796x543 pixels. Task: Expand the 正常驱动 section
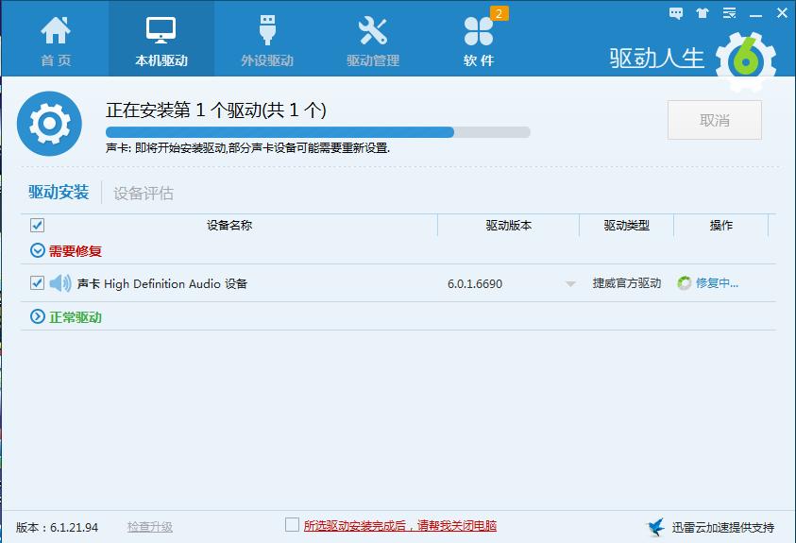tap(38, 317)
